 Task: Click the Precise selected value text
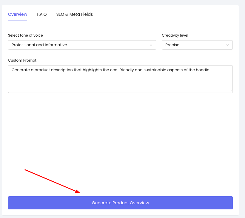(x=172, y=45)
